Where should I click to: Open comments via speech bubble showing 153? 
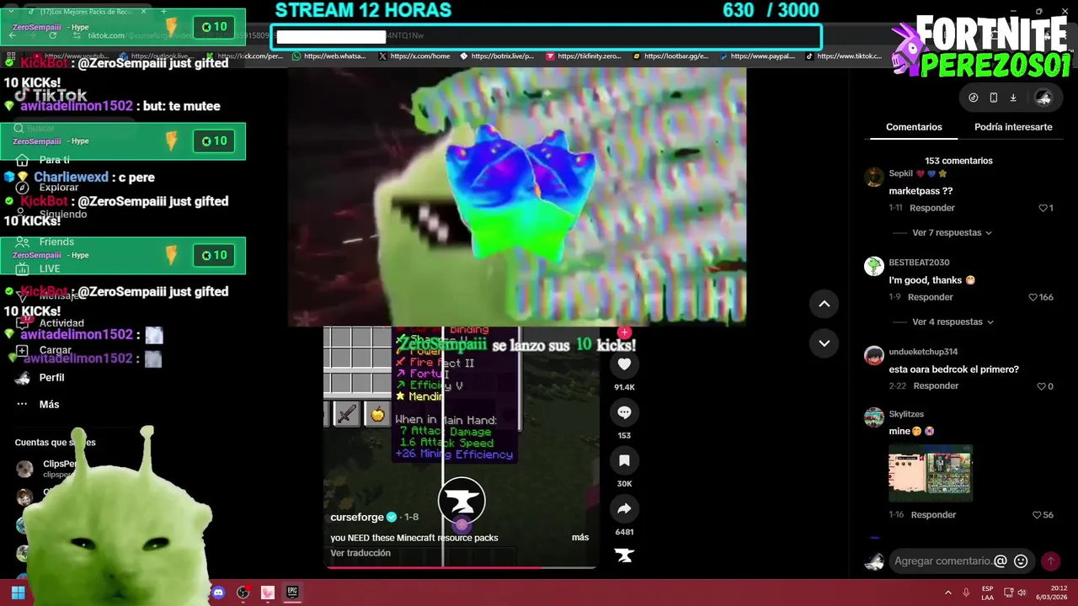tap(624, 412)
